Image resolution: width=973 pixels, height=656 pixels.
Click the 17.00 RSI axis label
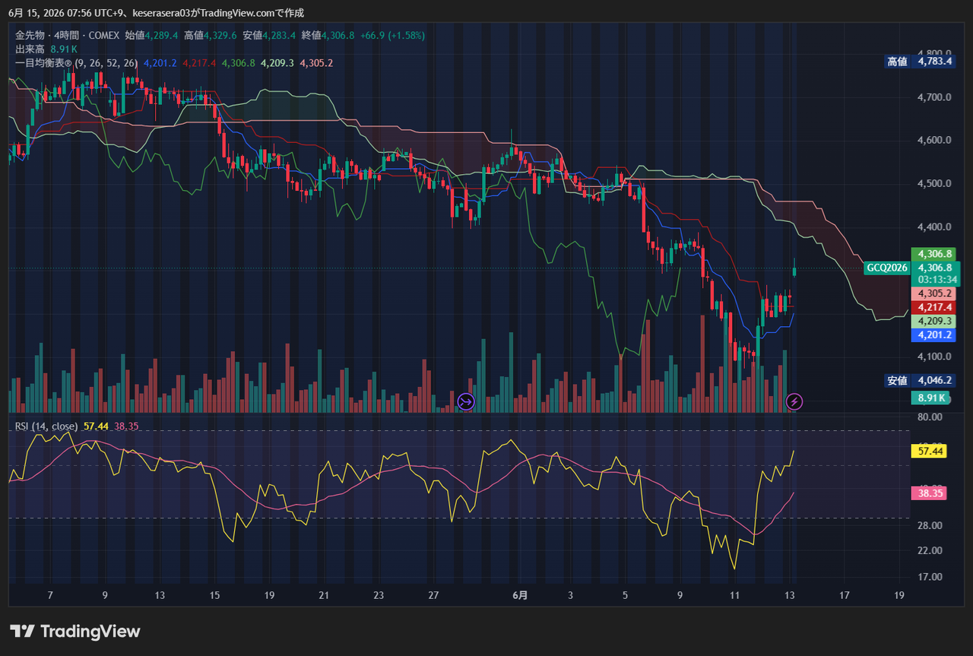point(930,577)
